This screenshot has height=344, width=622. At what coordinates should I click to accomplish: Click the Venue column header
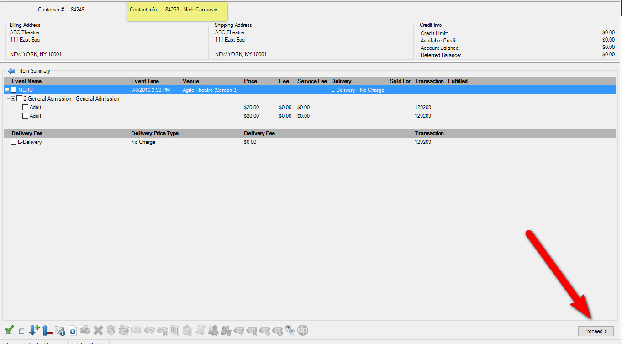point(191,81)
